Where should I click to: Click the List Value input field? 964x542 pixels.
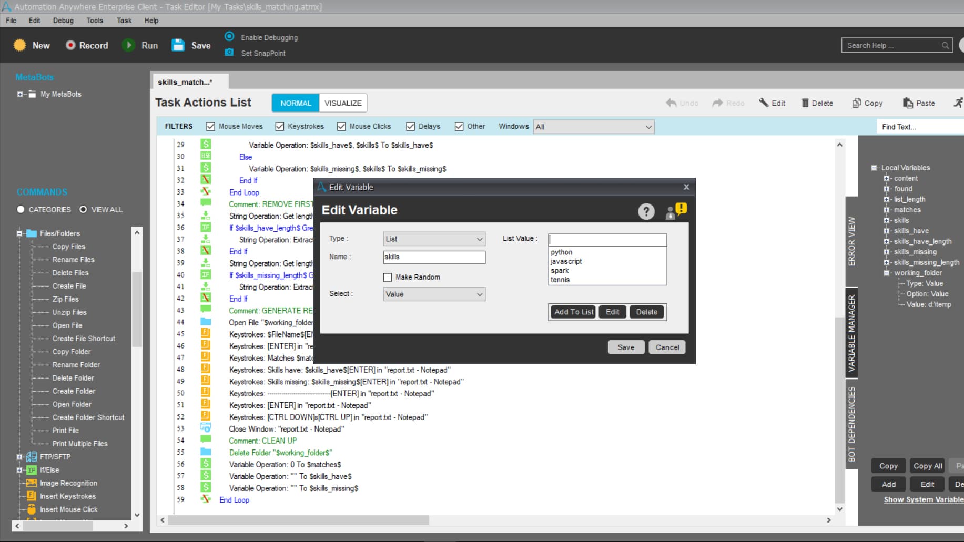[607, 240]
